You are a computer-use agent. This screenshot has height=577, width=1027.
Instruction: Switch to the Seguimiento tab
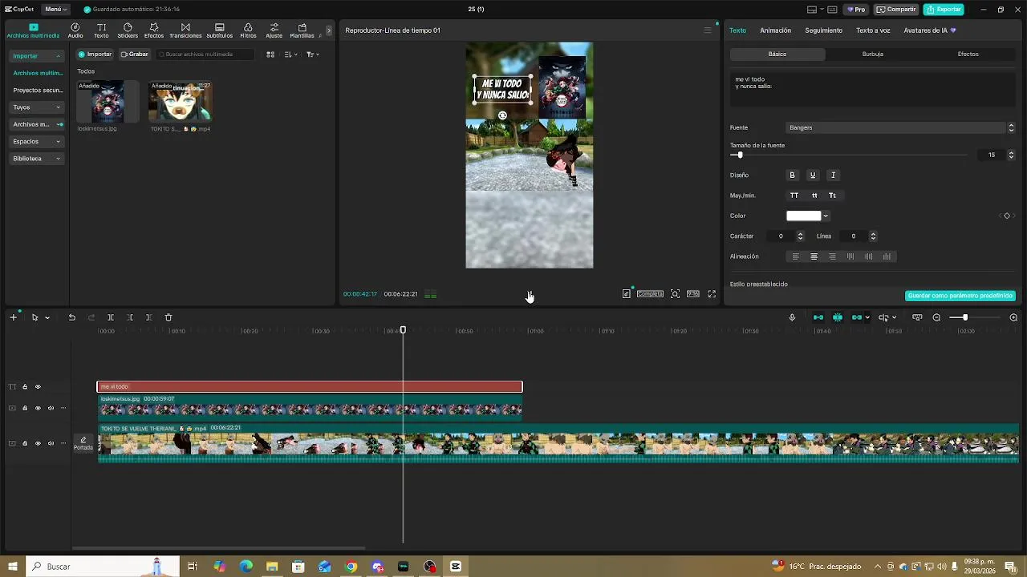824,30
